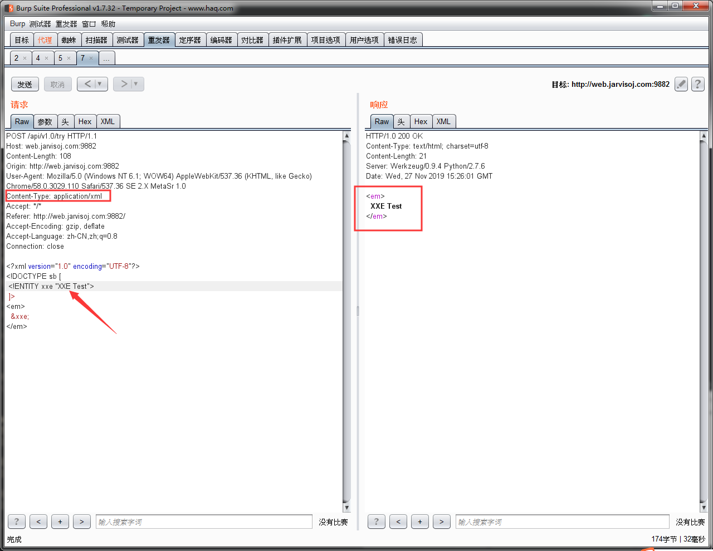This screenshot has height=551, width=713.
Task: Click the plus button in request search bar
Action: point(60,522)
